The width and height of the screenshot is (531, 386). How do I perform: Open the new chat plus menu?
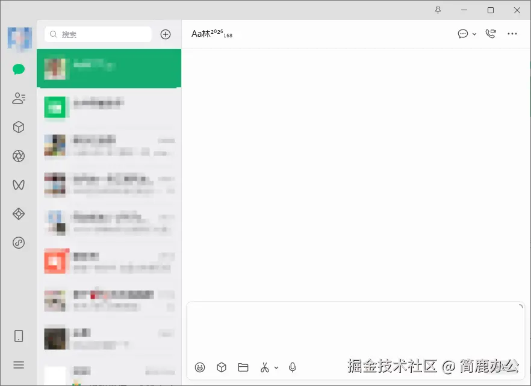[x=166, y=34]
